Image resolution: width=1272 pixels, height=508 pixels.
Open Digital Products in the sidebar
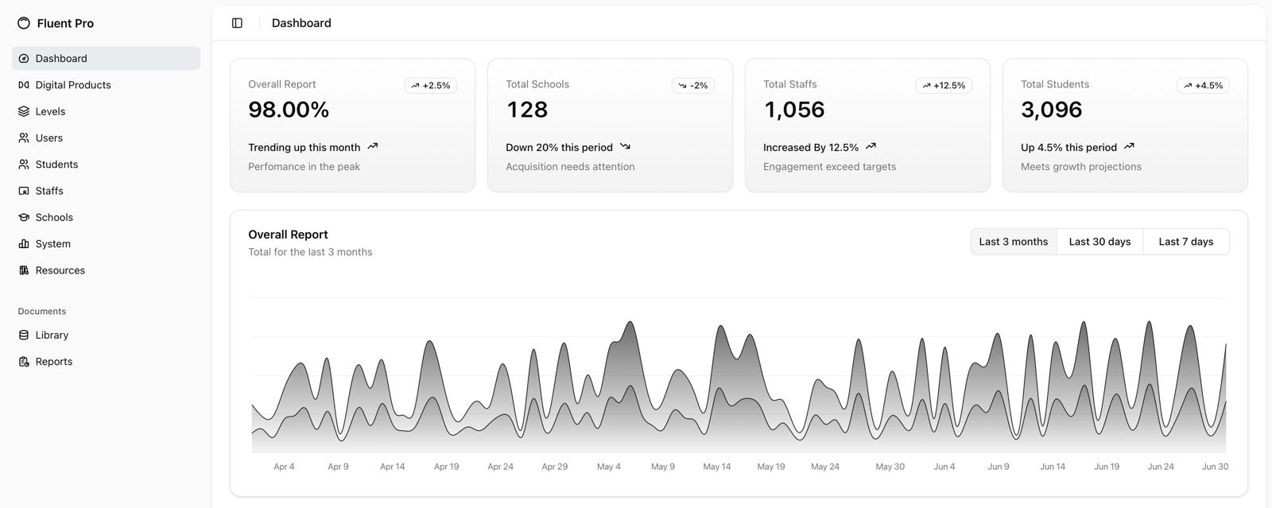click(x=106, y=85)
